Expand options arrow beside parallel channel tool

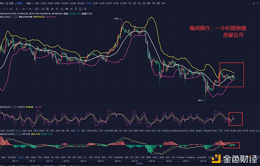tap(13, 9)
